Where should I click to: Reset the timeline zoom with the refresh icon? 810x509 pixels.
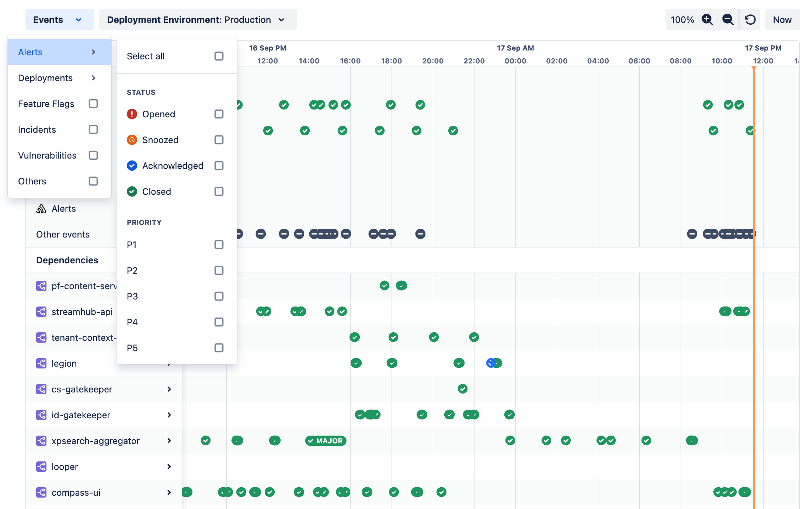[x=750, y=20]
